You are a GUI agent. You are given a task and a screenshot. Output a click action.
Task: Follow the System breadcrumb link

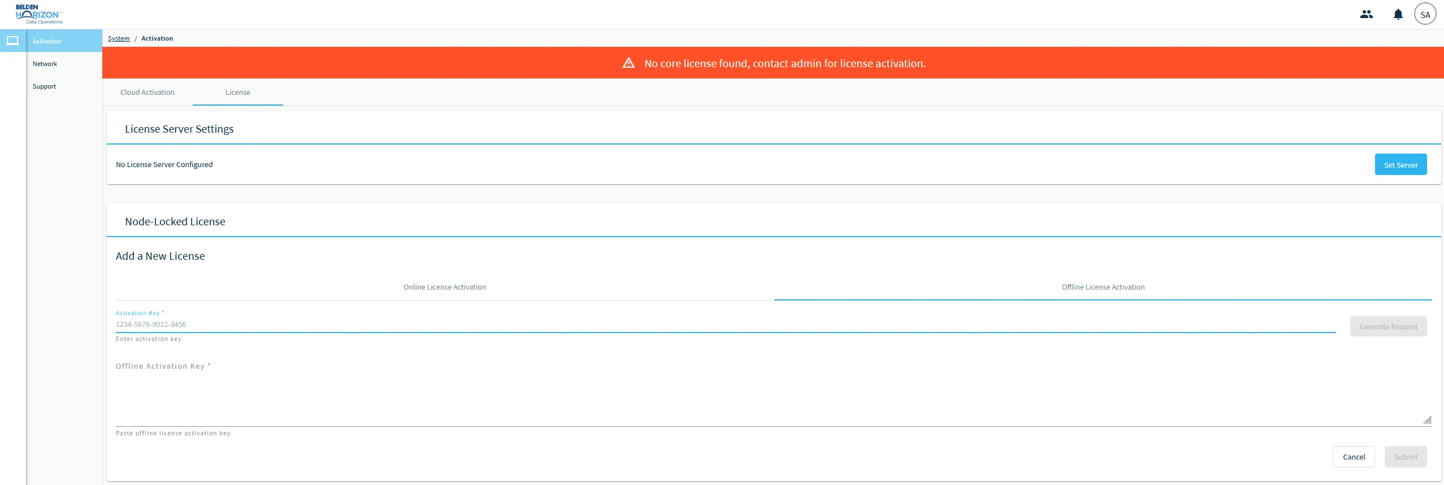(119, 38)
